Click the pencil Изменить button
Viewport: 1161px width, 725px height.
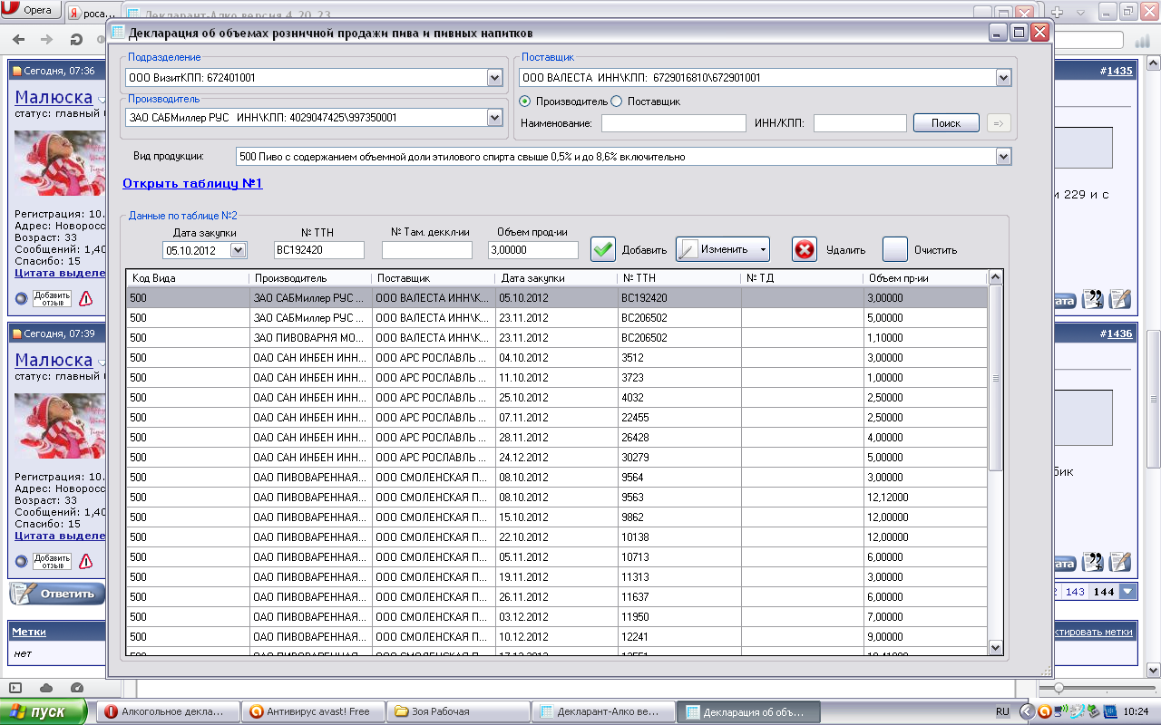coord(723,249)
